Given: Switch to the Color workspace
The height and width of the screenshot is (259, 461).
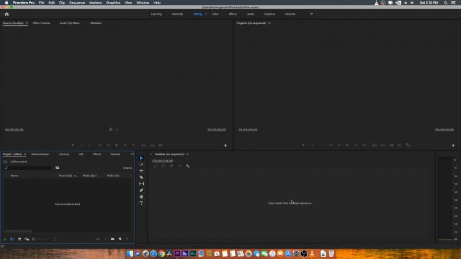Looking at the screenshot, I should tap(215, 14).
